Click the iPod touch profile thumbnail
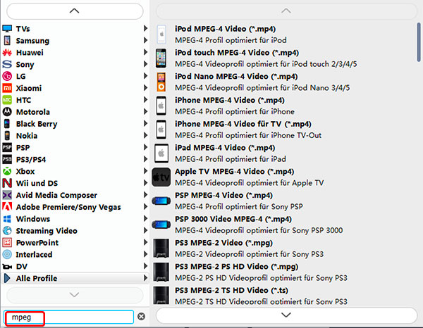Screen dimensions: 423x328 point(161,58)
